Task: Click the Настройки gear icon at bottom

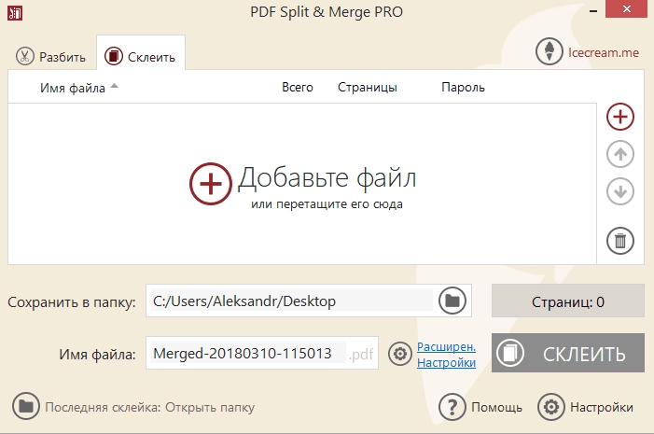Action: coord(551,406)
